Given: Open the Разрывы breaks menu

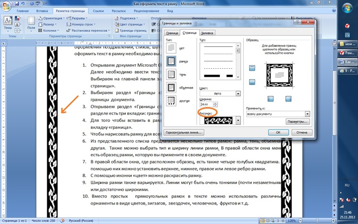Looking at the screenshot, I should pos(77,18).
